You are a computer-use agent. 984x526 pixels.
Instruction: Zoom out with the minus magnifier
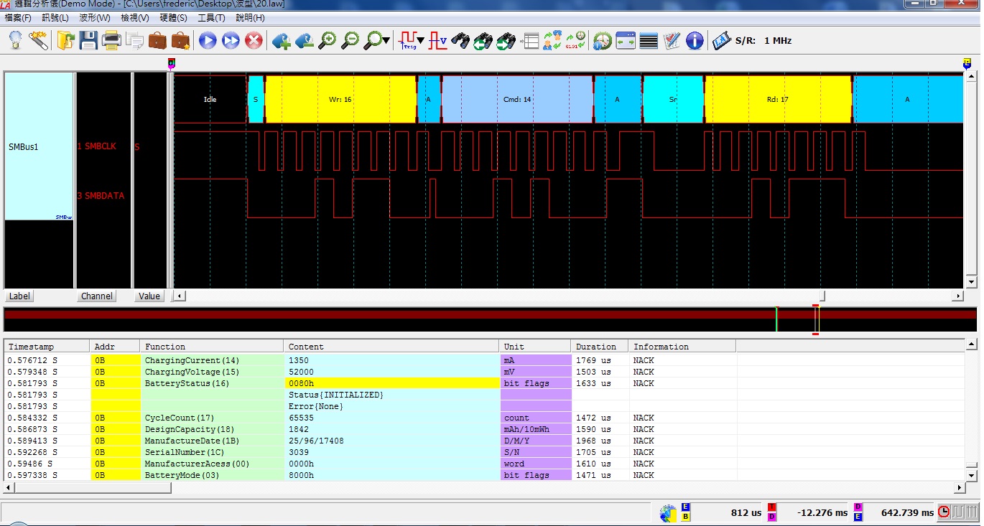pyautogui.click(x=350, y=40)
